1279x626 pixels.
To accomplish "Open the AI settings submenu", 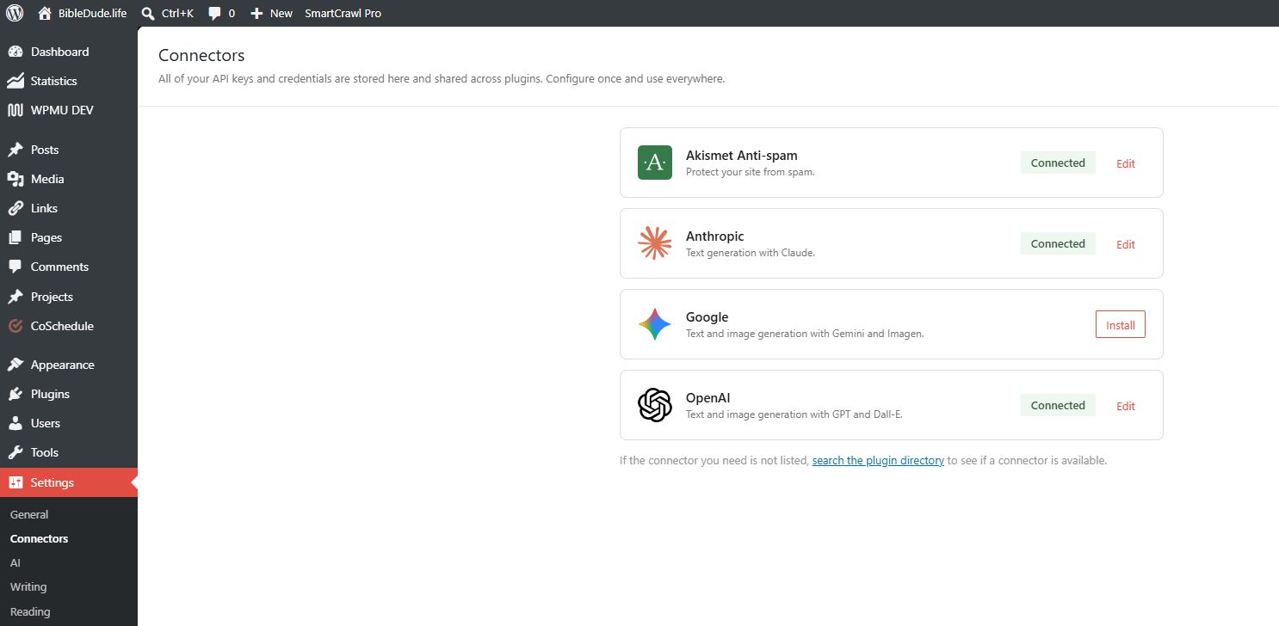I will [x=15, y=562].
